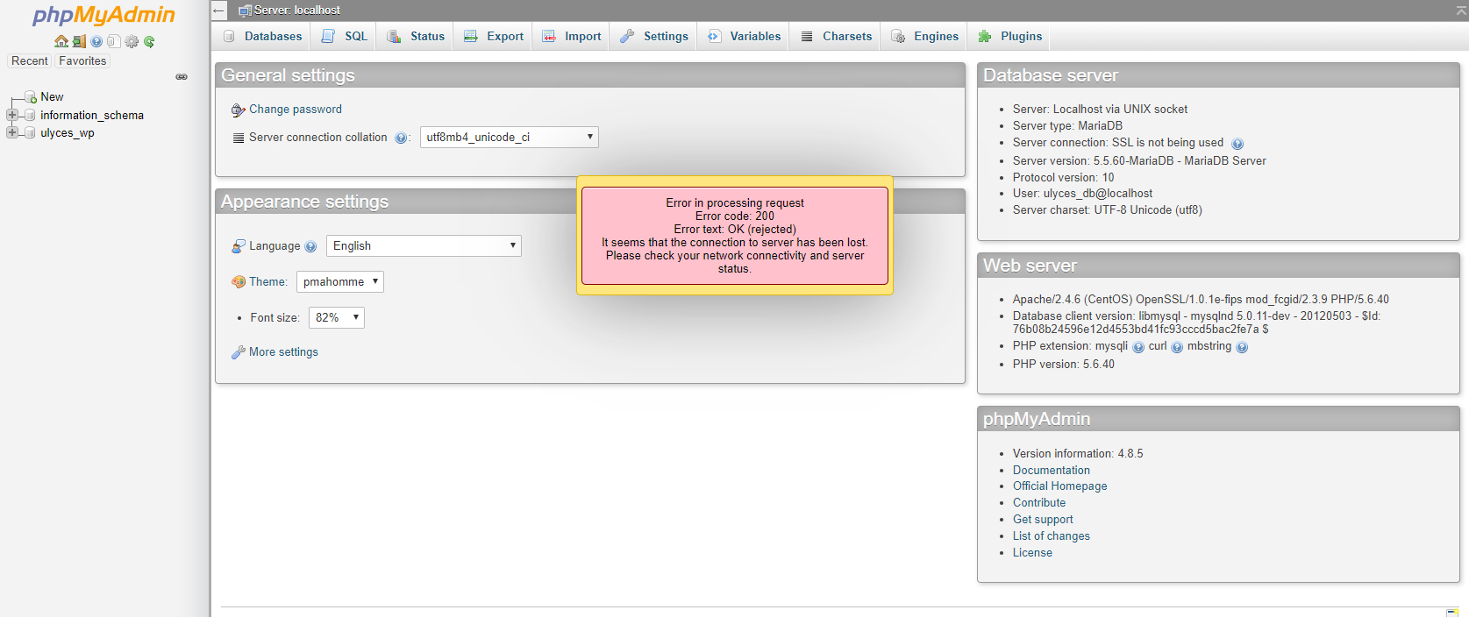Click the console icon at bottom right corner

click(x=1451, y=612)
